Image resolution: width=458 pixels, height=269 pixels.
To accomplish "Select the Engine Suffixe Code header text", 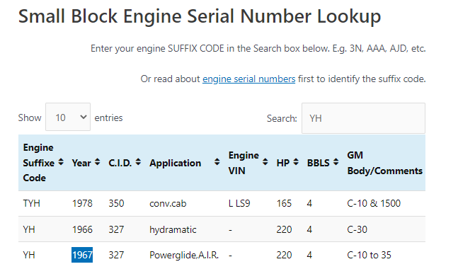I will pyautogui.click(x=38, y=163).
